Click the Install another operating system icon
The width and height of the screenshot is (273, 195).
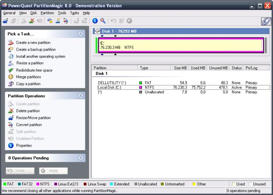click(x=11, y=57)
